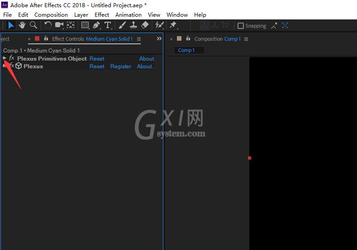This screenshot has width=357, height=250.
Task: Expand Plexus Primitives Object properties
Action: point(5,58)
